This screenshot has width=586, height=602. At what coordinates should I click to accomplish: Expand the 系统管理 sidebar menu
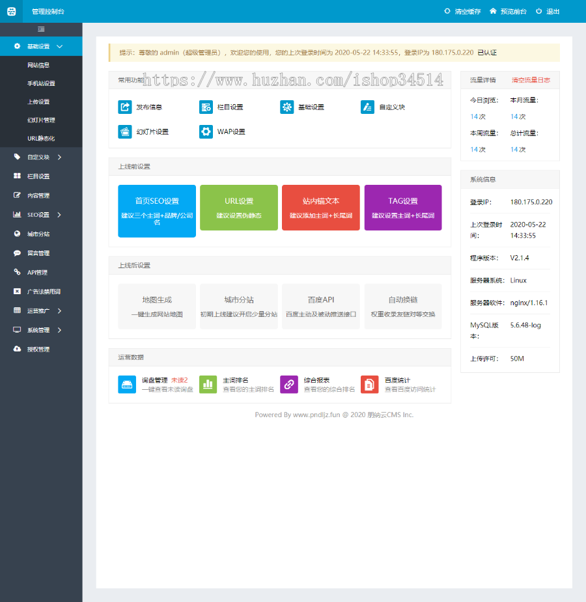[41, 330]
